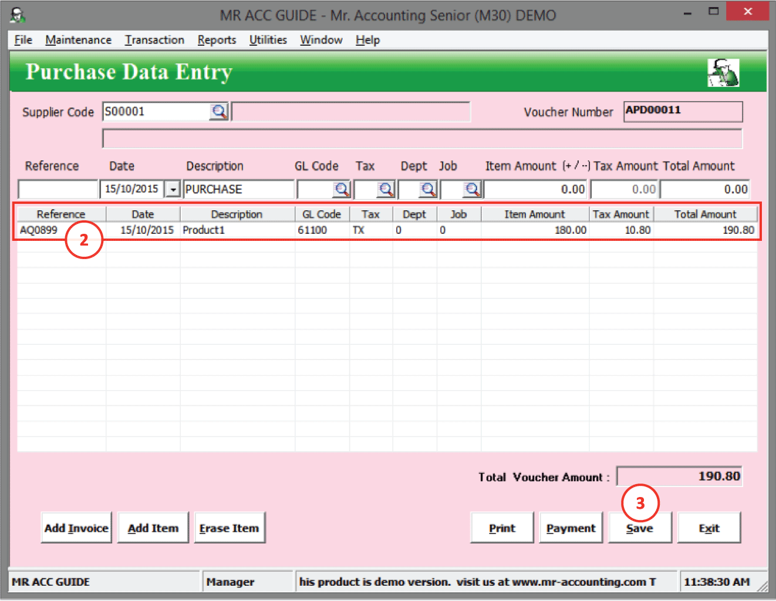This screenshot has height=601, width=776.
Task: Click the Reference column header in grid
Action: click(62, 214)
